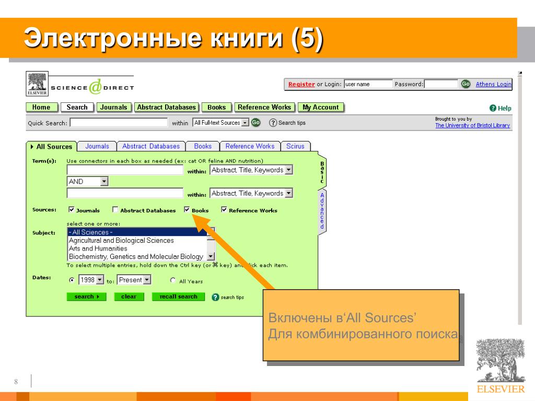Click the green clear button
Image resolution: width=535 pixels, height=401 pixels.
coord(129,297)
